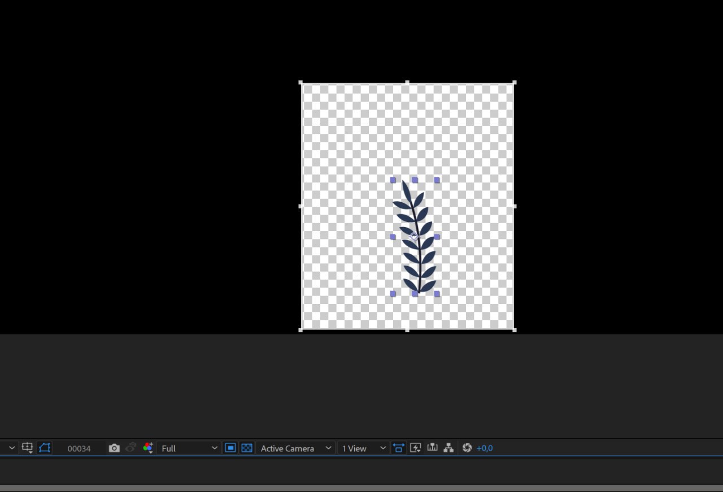This screenshot has width=723, height=492.
Task: Click the +0,0 exposure value
Action: pyautogui.click(x=485, y=449)
